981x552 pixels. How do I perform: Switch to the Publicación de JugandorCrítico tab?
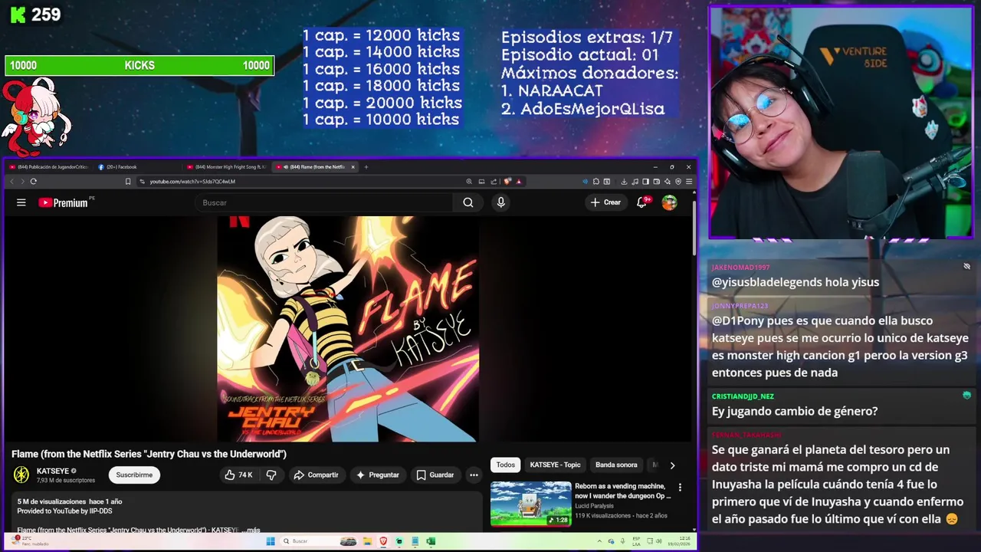[48, 167]
